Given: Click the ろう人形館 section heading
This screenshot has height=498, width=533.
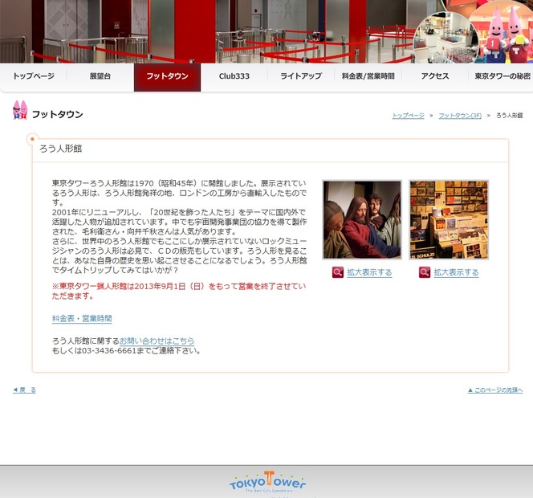Looking at the screenshot, I should click(x=60, y=149).
